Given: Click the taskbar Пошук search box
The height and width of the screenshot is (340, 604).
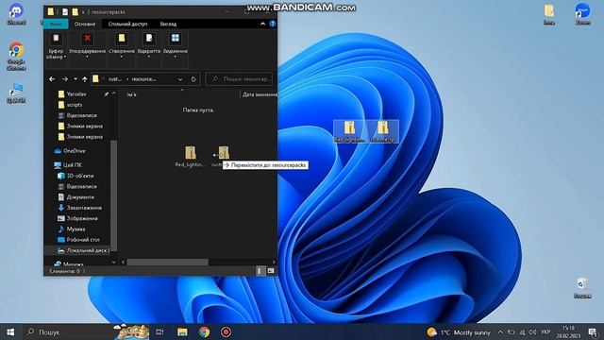Looking at the screenshot, I should pyautogui.click(x=86, y=331).
